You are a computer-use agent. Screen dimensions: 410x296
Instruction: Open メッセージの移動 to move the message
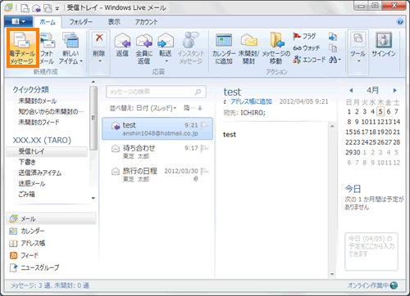pyautogui.click(x=276, y=48)
